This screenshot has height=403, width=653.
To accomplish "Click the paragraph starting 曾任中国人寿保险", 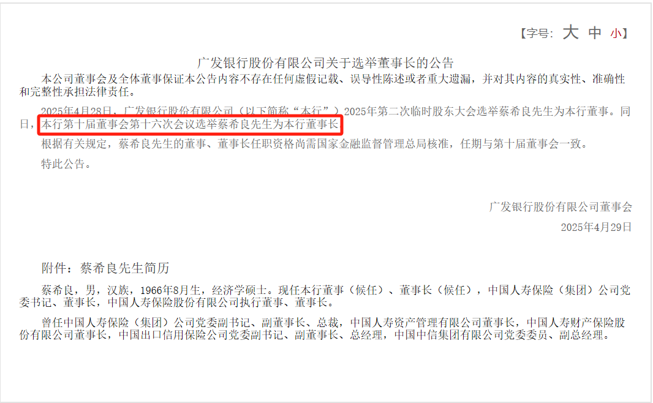I will tap(322, 328).
